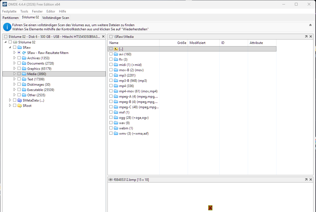The width and height of the screenshot is (316, 212).
Task: Expand the Media tree node
Action: click(x=14, y=74)
